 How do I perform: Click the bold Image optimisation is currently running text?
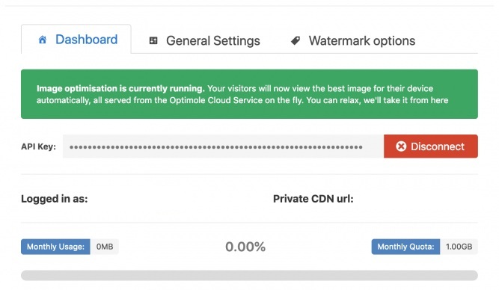(x=120, y=88)
